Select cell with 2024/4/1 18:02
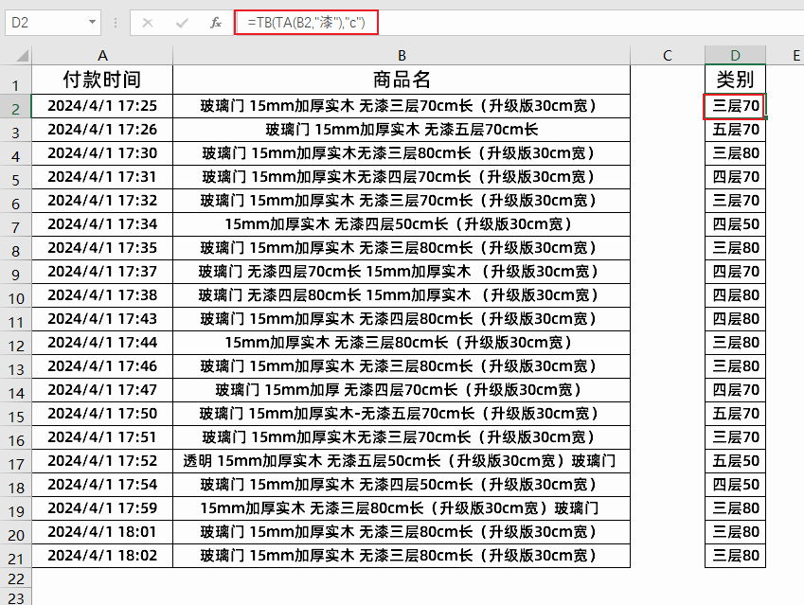Screen dimensions: 804x605 [102, 555]
